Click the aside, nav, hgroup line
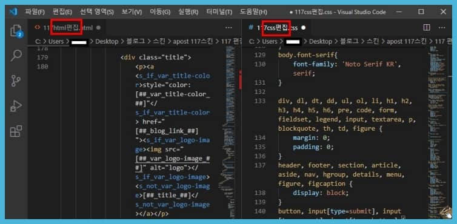 click(341, 174)
